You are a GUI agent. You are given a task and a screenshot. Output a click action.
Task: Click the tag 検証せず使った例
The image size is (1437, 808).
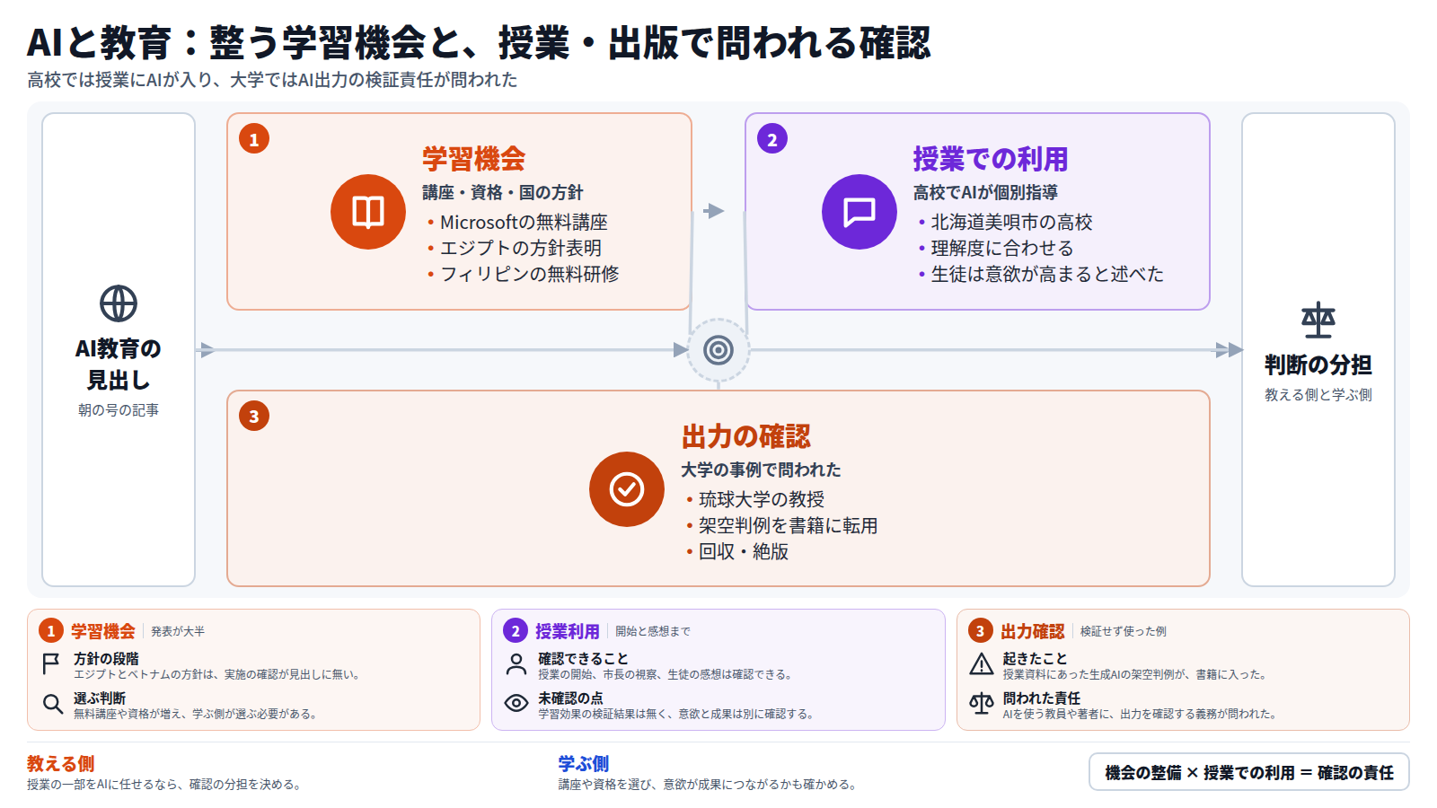(x=1124, y=631)
